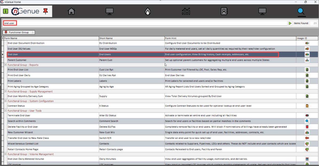Open the Home icon in top navigation
Screen dimensions: 319x166
point(71,11)
